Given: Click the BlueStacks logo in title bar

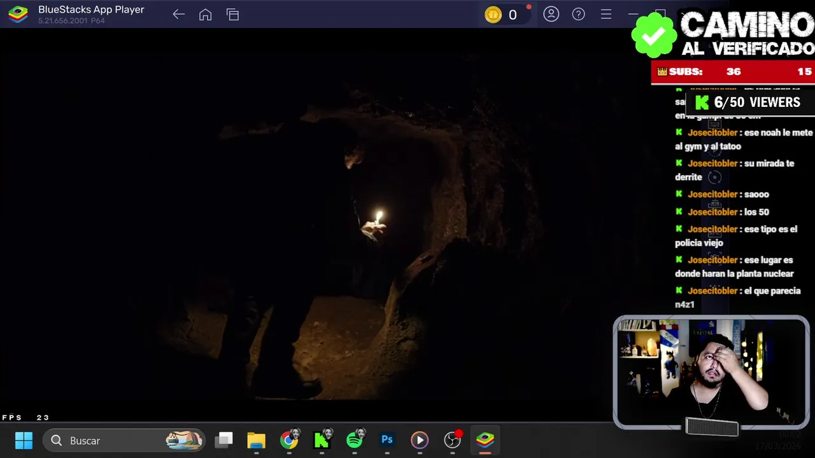Looking at the screenshot, I should coord(18,14).
